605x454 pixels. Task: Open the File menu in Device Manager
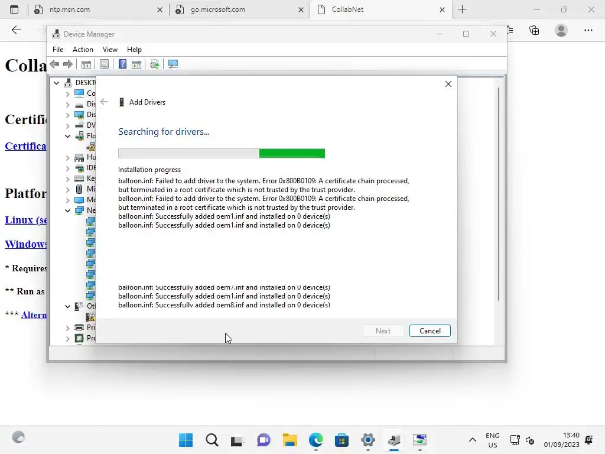click(x=58, y=50)
